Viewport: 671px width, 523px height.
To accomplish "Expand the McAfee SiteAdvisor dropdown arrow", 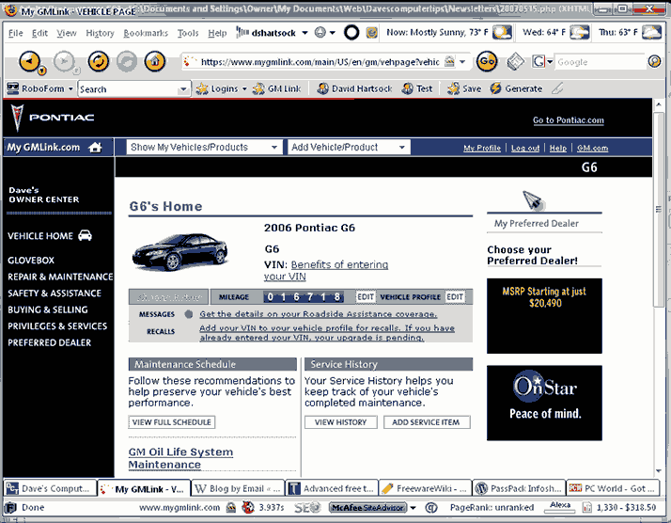I will click(x=413, y=508).
